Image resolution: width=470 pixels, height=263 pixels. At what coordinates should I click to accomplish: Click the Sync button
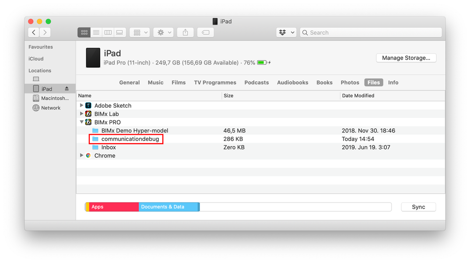[x=418, y=207]
